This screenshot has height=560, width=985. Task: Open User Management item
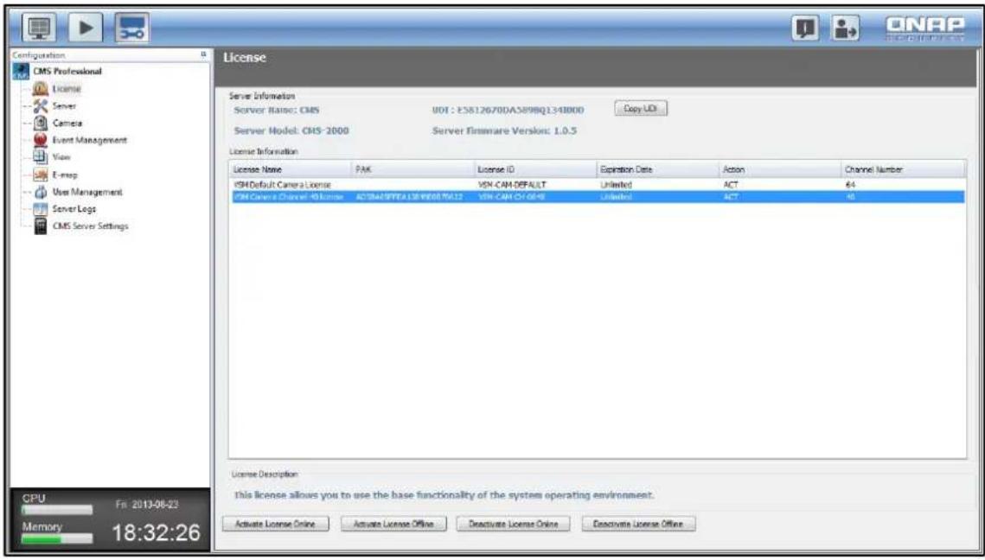[x=87, y=192]
